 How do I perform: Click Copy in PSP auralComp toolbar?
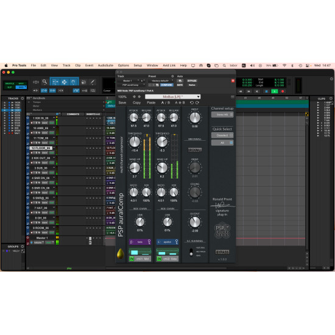pyautogui.click(x=136, y=102)
